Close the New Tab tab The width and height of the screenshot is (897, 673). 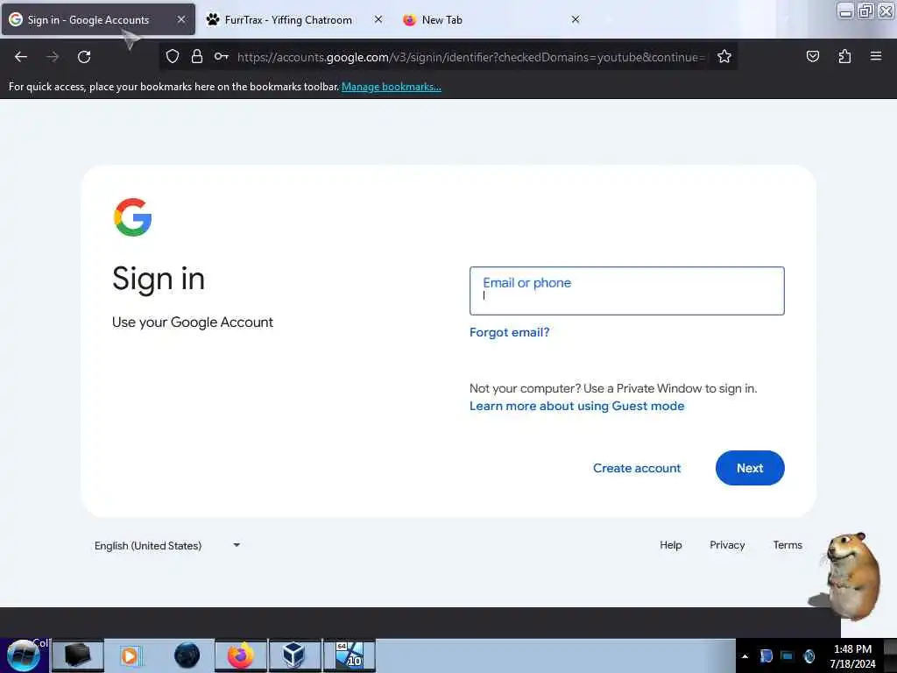[x=576, y=19]
